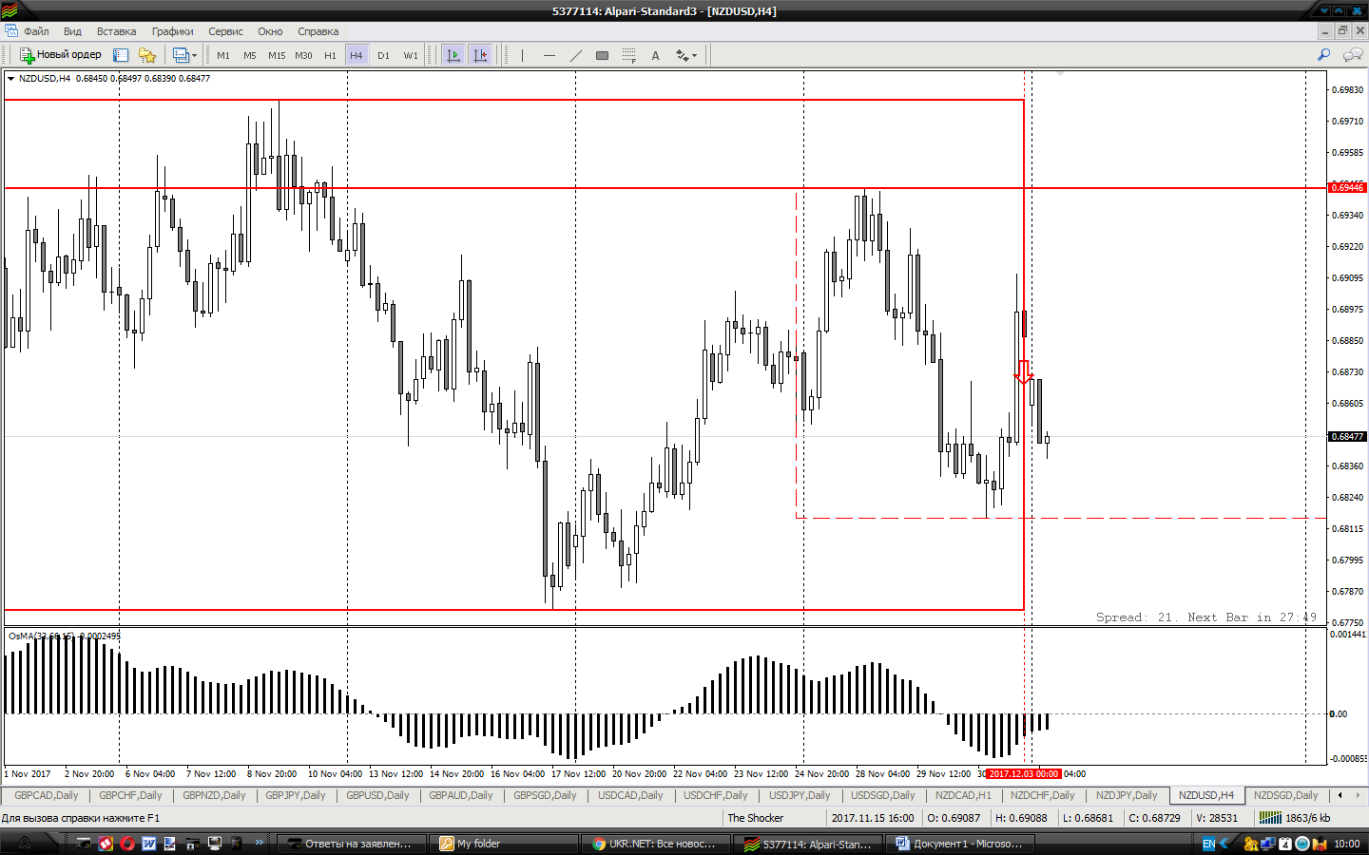
Task: Select the trendline drawing tool
Action: coord(576,55)
